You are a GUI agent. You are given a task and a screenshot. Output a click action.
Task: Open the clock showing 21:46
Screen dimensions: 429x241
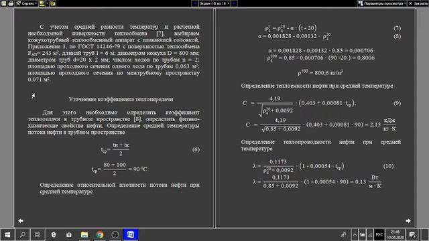[x=395, y=234]
